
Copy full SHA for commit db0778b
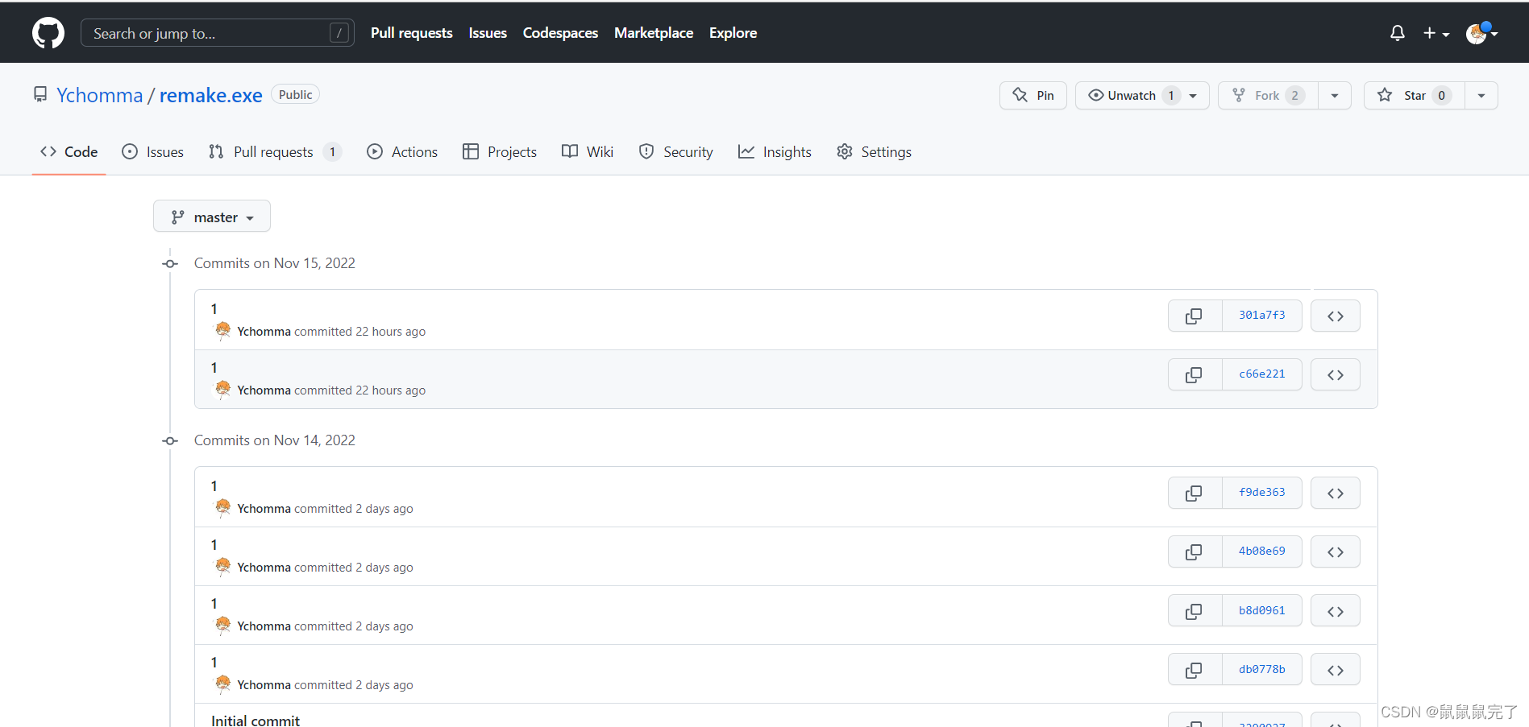pyautogui.click(x=1195, y=669)
